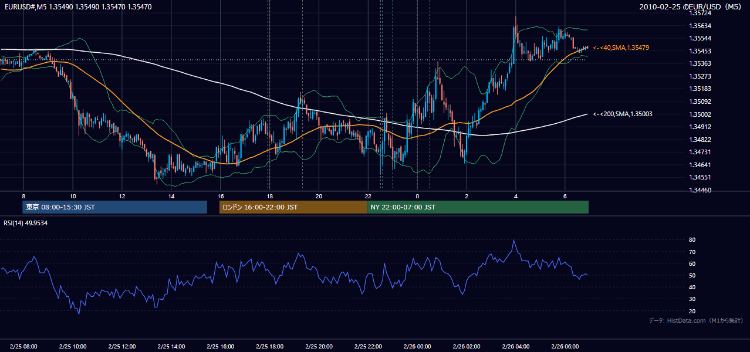Click the RSI(14) 49.9534 indicator label

pyautogui.click(x=25, y=223)
